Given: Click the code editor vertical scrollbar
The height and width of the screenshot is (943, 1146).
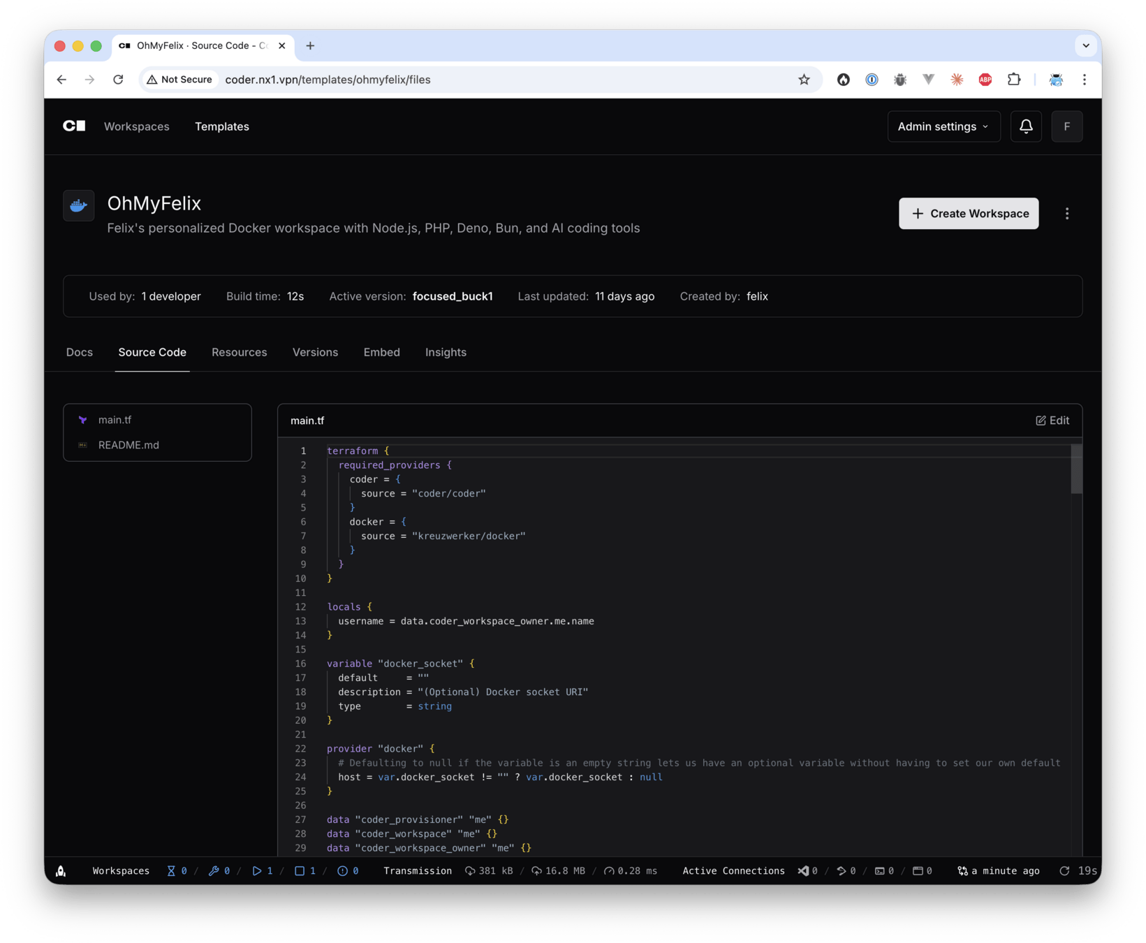Looking at the screenshot, I should click(1076, 469).
